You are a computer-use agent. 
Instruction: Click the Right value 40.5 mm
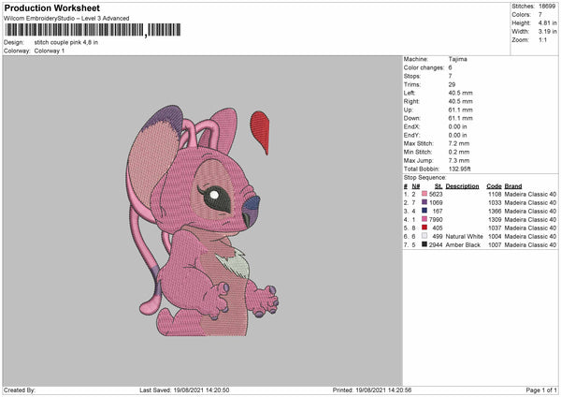460,101
